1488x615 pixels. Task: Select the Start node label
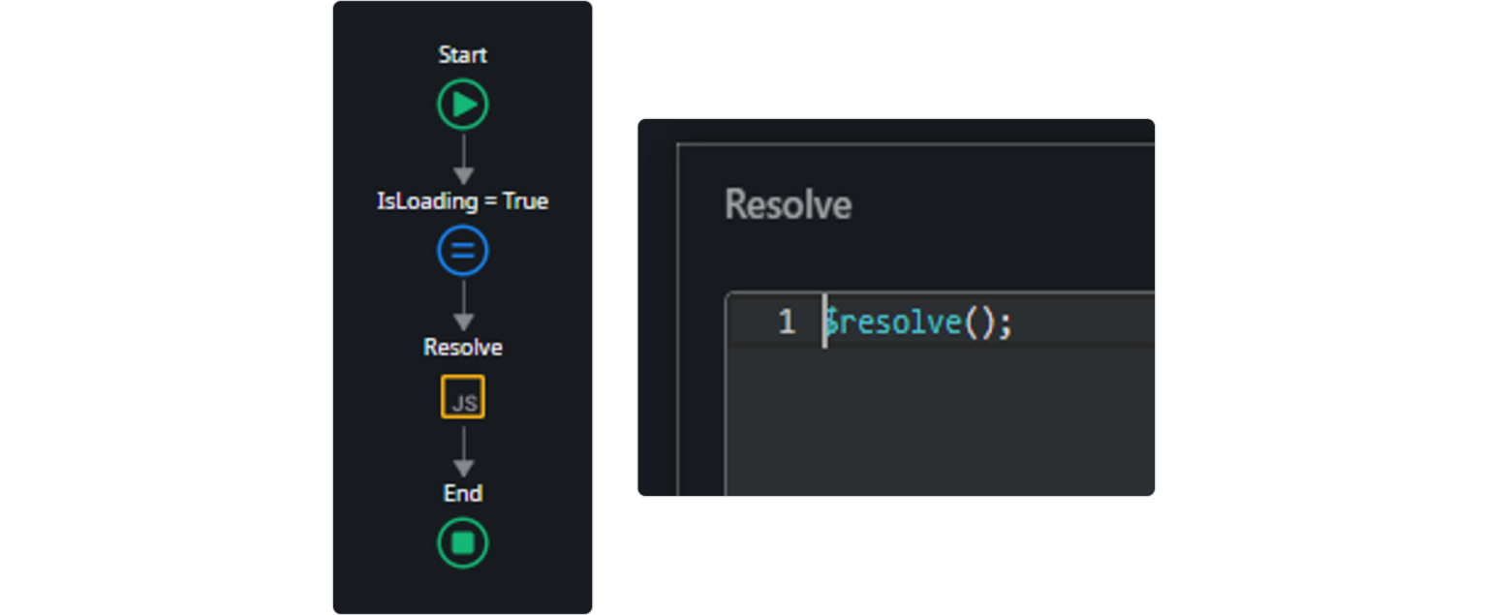coord(462,55)
